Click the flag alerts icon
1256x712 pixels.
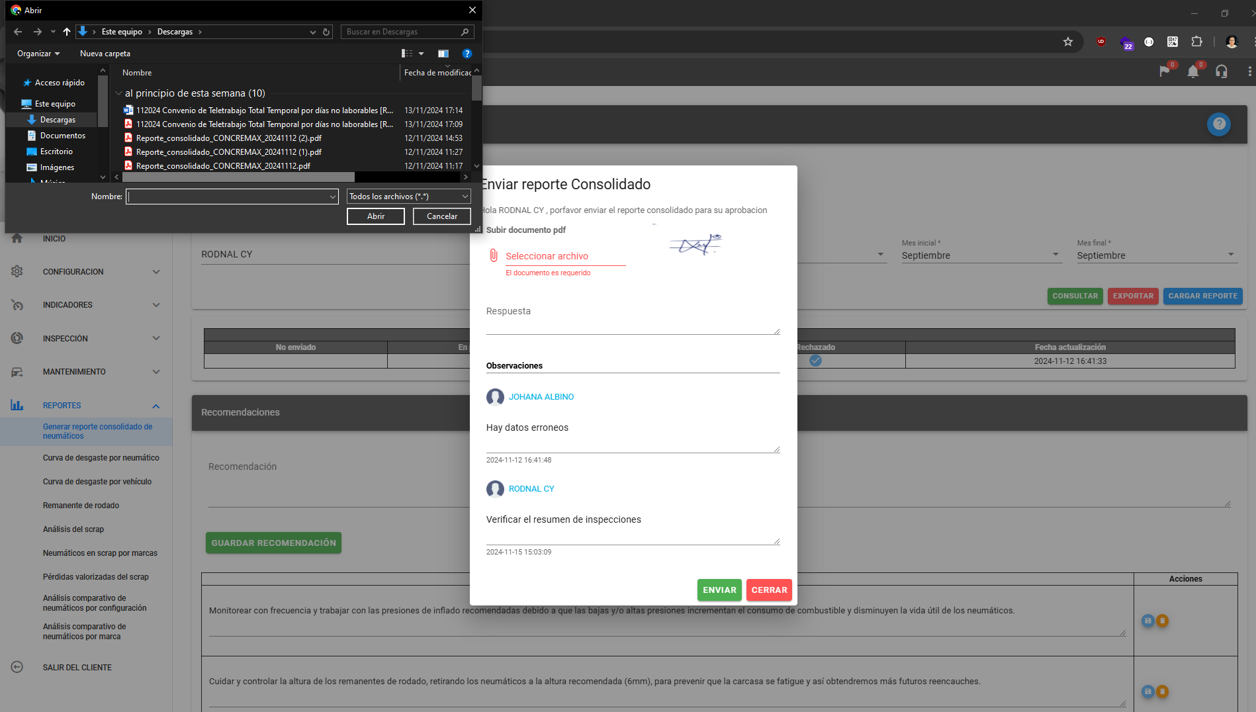point(1164,71)
